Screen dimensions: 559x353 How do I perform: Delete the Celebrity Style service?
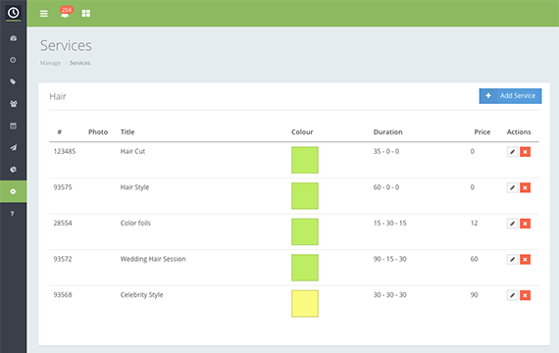(x=525, y=295)
